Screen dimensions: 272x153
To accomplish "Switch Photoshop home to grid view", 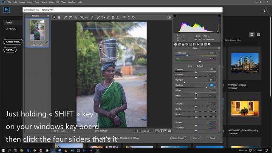I will pos(252,34).
